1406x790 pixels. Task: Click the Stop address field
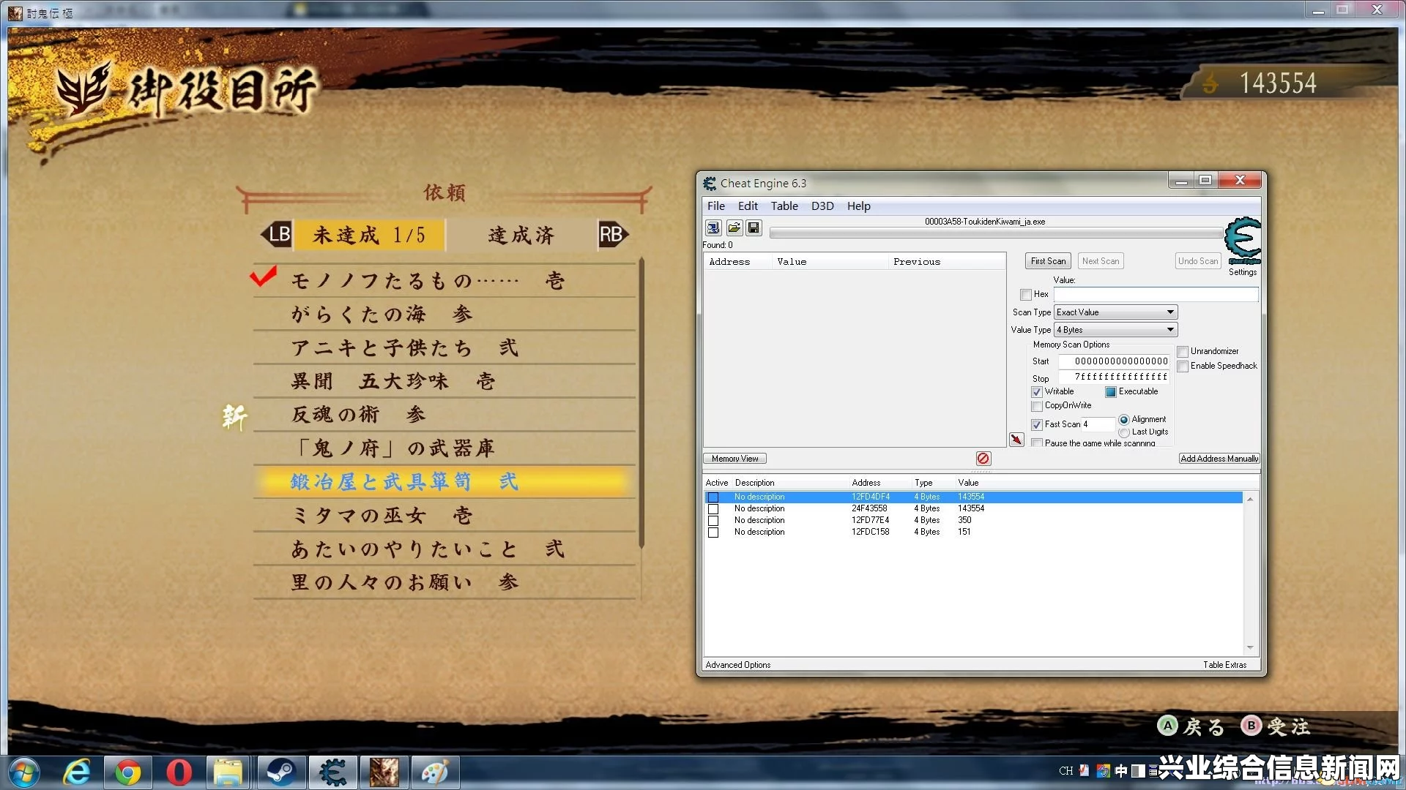click(1114, 377)
